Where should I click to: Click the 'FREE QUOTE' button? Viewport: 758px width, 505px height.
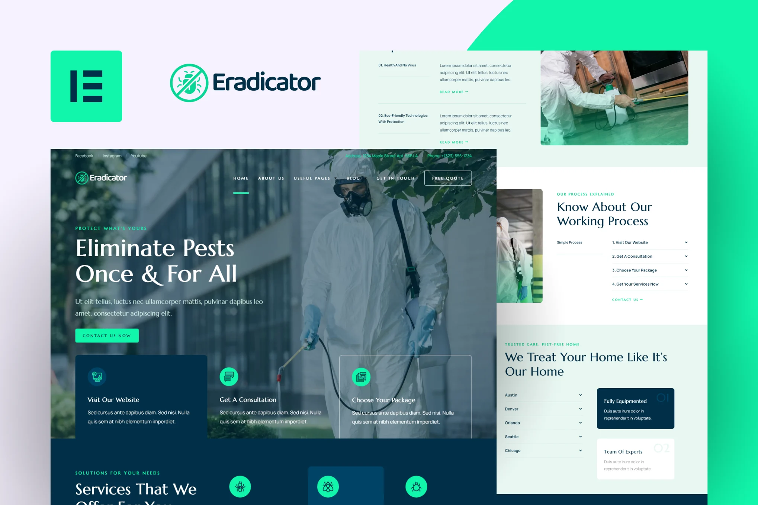pos(447,178)
